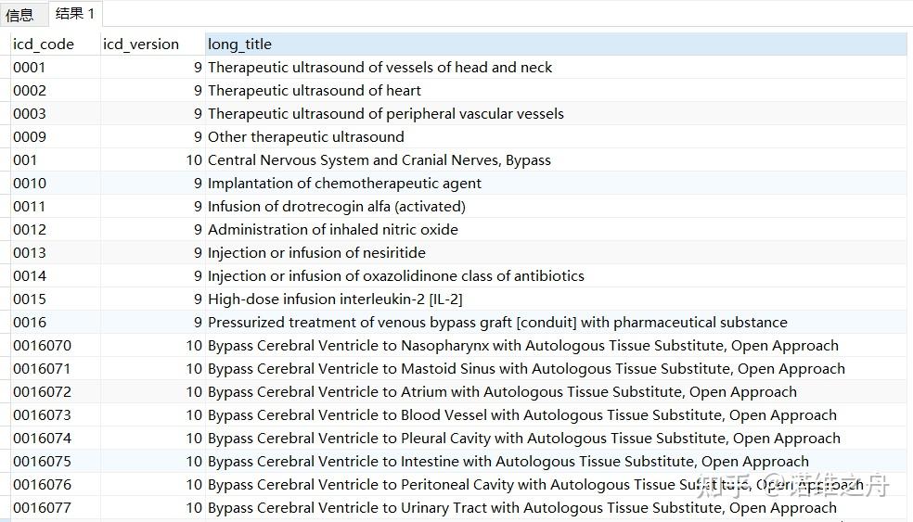Viewport: 913px width, 522px height.
Task: Select the 结果 1 tab
Action: tap(74, 13)
